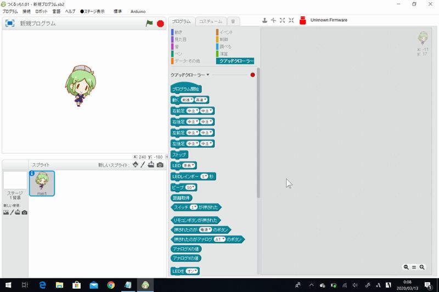439x292 pixels.
Task: Zoom in on the script area
Action: coord(422,267)
